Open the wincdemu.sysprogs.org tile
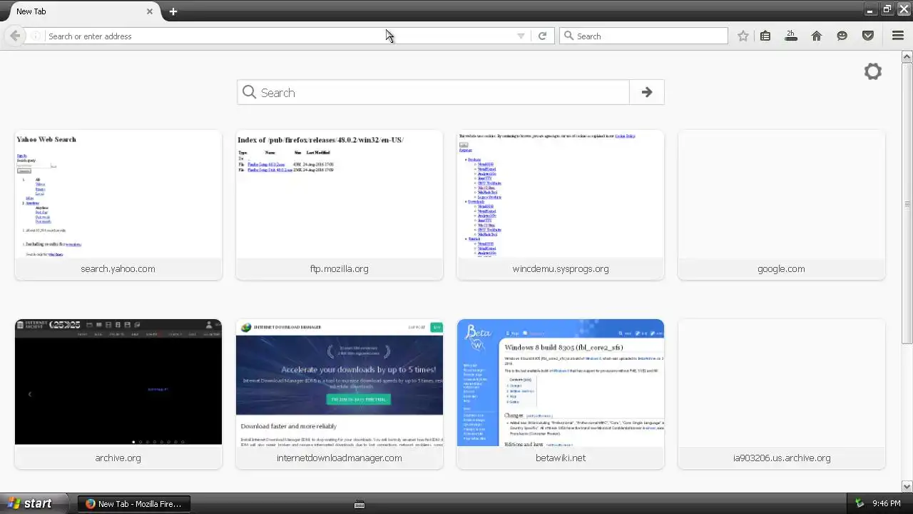This screenshot has height=514, width=913. point(561,205)
